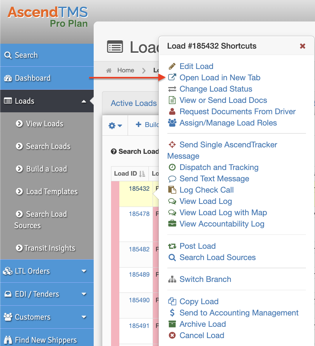Open View or Send Load Docs
315x346 pixels.
click(223, 100)
